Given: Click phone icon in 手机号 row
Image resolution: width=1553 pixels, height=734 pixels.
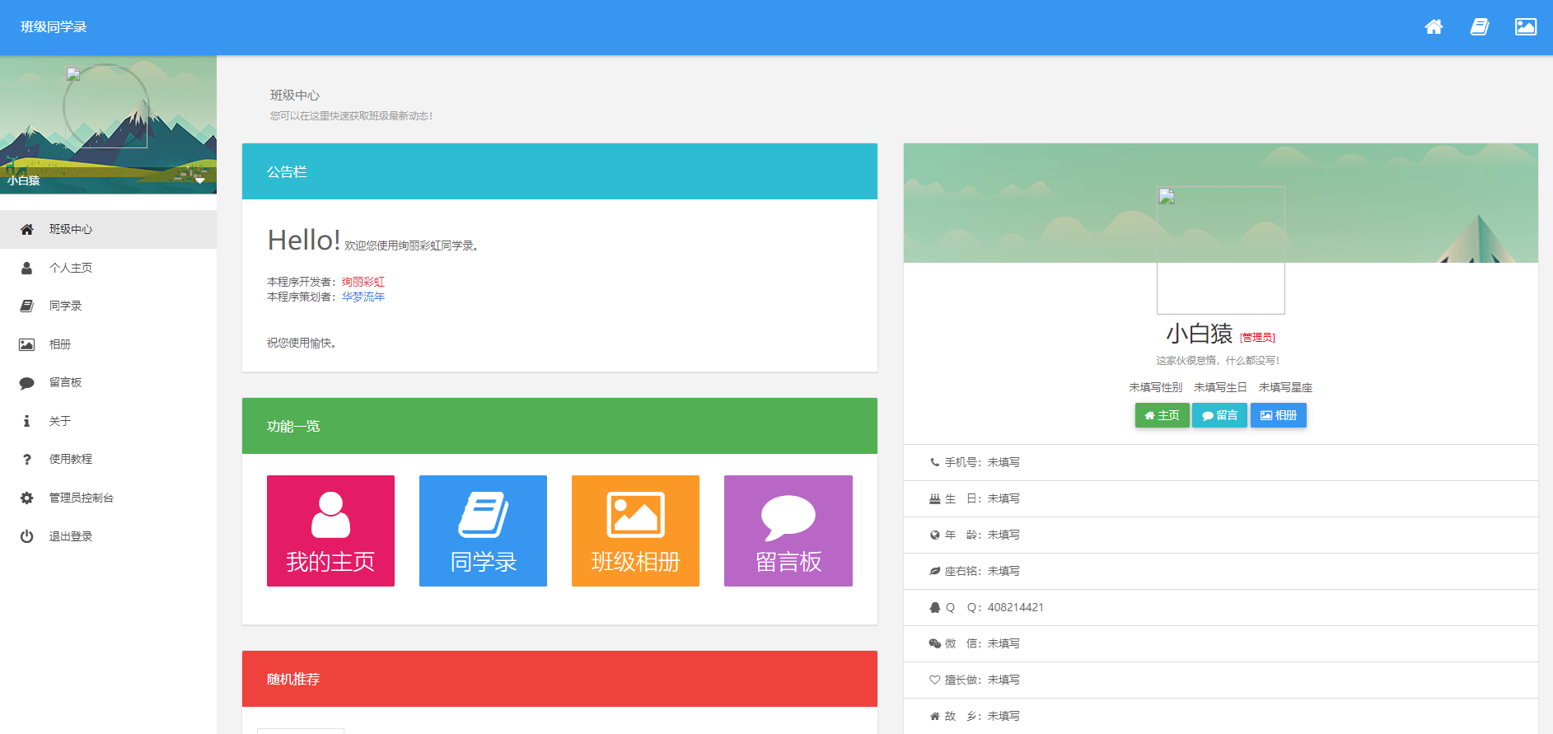Looking at the screenshot, I should coord(934,462).
